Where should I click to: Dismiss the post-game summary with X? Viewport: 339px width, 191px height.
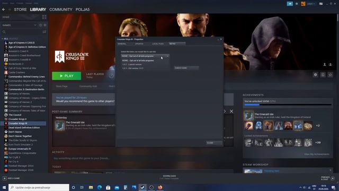click(x=231, y=111)
